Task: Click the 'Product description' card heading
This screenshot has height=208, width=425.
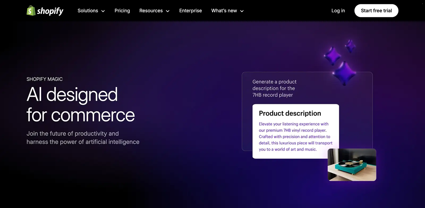Action: [x=290, y=113]
